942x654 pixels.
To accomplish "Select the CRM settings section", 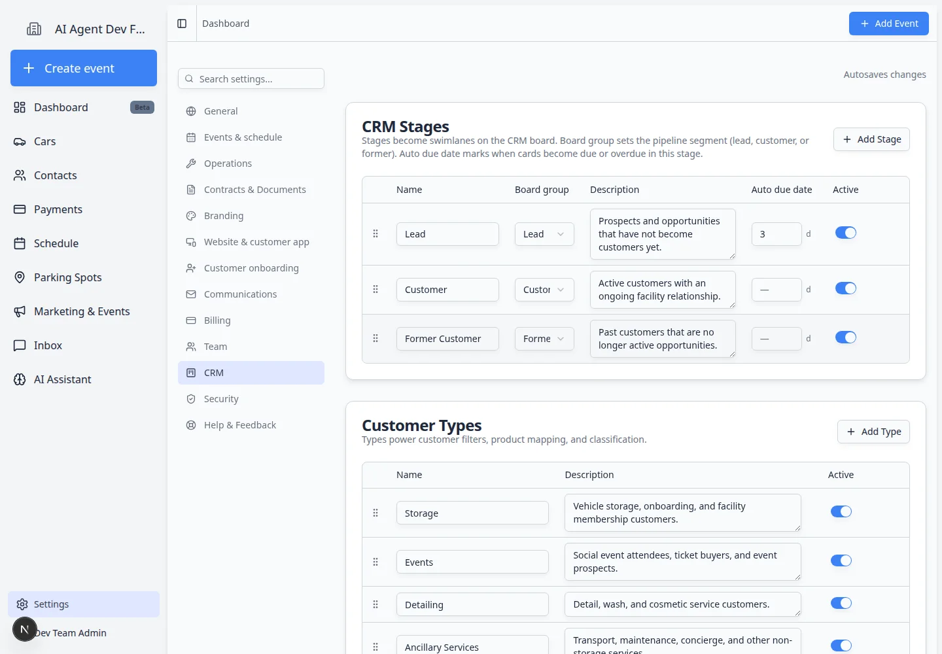I will 251,373.
